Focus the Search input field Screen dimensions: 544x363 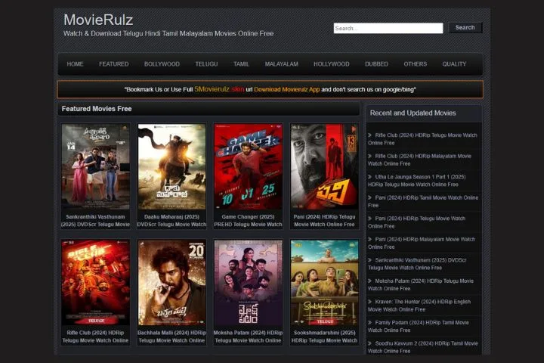(388, 28)
